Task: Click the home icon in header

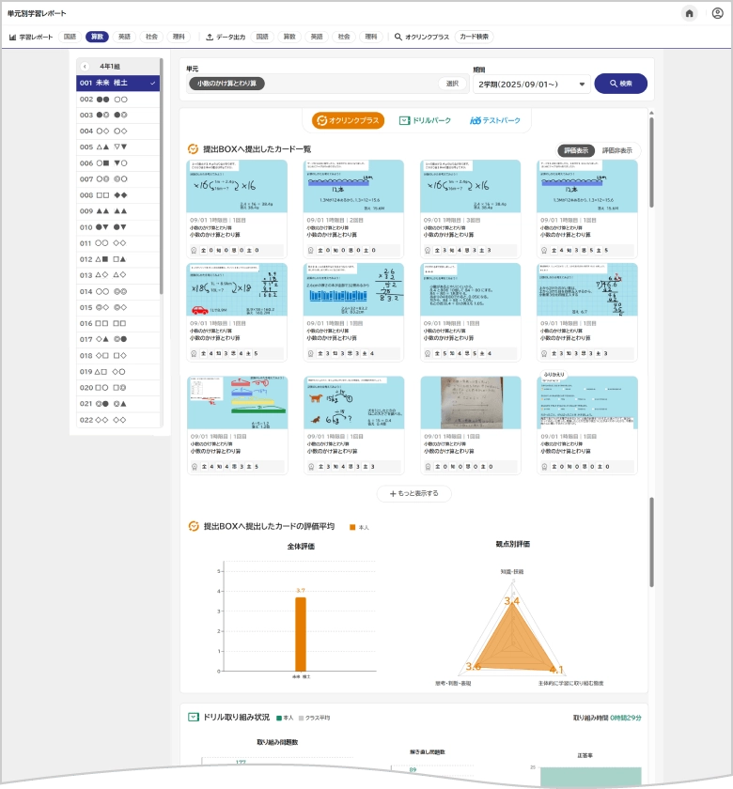Action: (x=690, y=13)
